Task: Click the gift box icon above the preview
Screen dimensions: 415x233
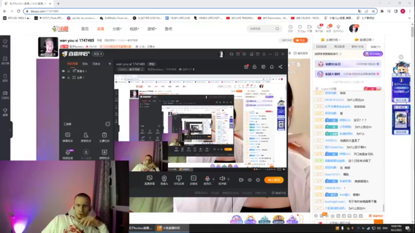Action: pos(246,67)
